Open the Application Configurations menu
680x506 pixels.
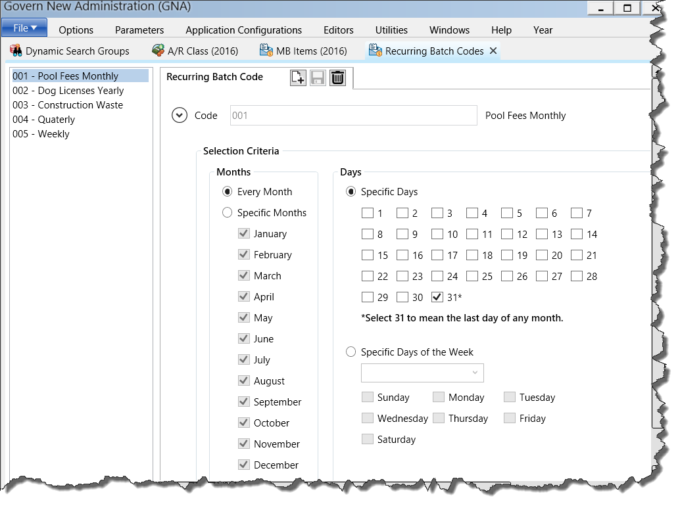[243, 30]
